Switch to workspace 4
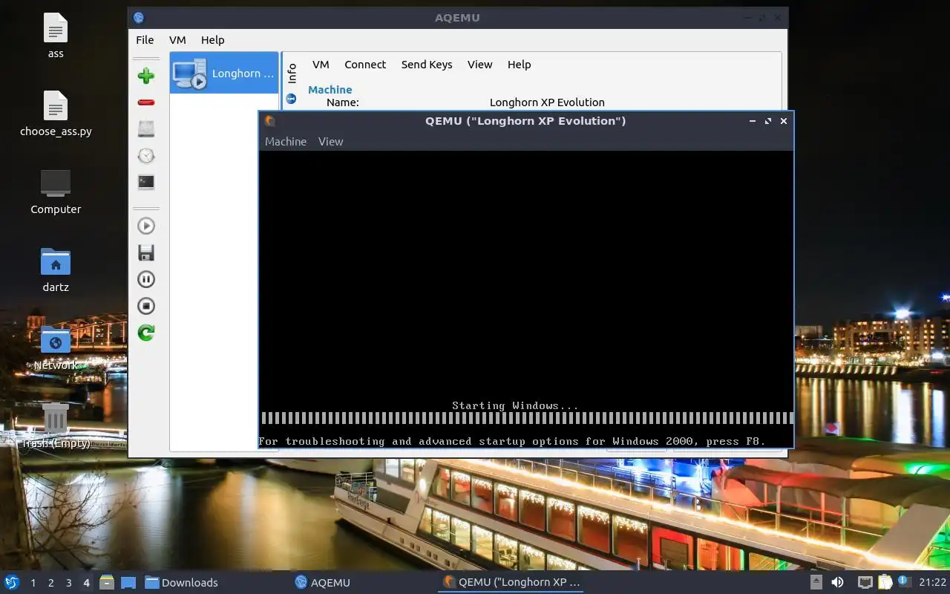The width and height of the screenshot is (950, 594). (x=86, y=583)
